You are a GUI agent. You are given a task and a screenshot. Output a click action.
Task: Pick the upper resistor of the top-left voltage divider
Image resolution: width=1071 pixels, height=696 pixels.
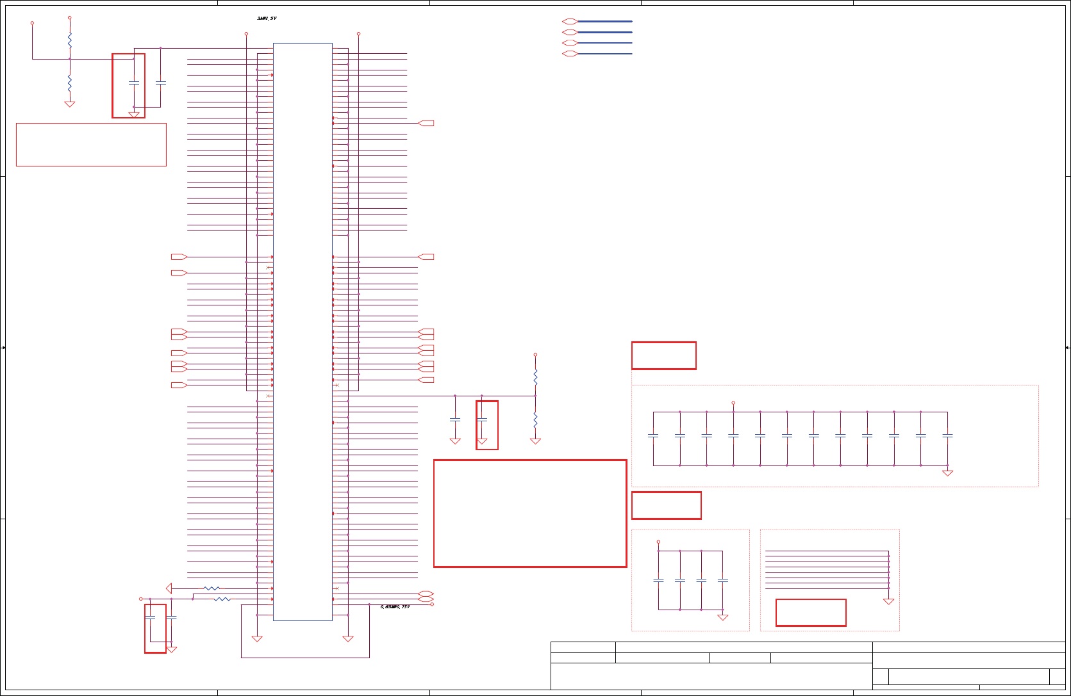tap(70, 40)
